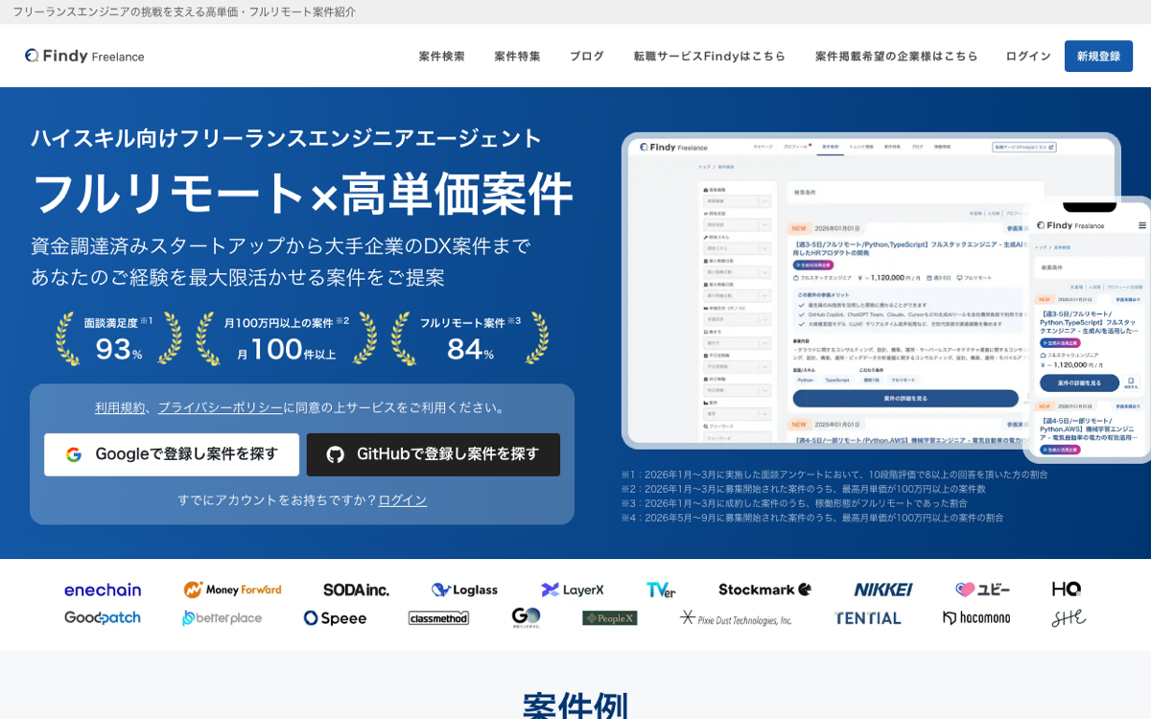Click the enechain logo
This screenshot has height=719, width=1151.
[103, 590]
